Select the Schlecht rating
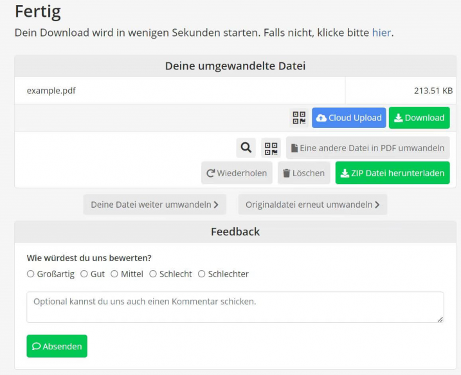The height and width of the screenshot is (375, 461). point(153,274)
